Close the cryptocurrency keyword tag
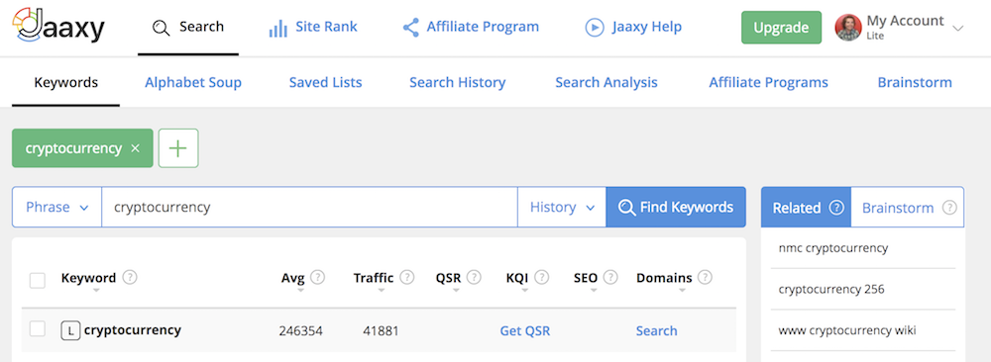 pos(135,148)
